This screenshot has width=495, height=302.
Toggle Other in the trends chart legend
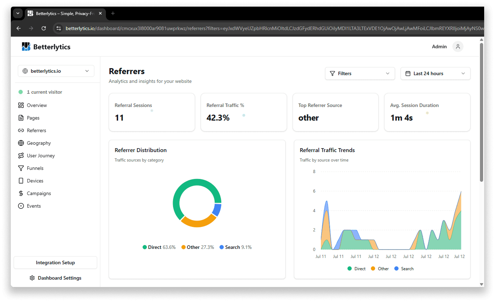[x=380, y=269]
